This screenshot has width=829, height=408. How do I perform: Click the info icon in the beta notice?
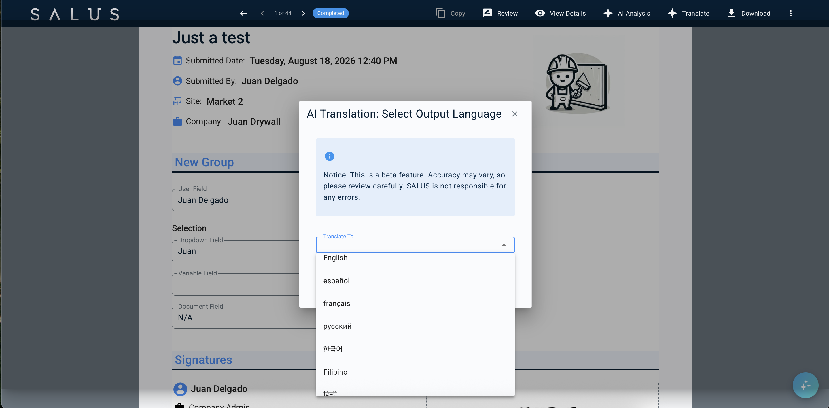(x=330, y=156)
